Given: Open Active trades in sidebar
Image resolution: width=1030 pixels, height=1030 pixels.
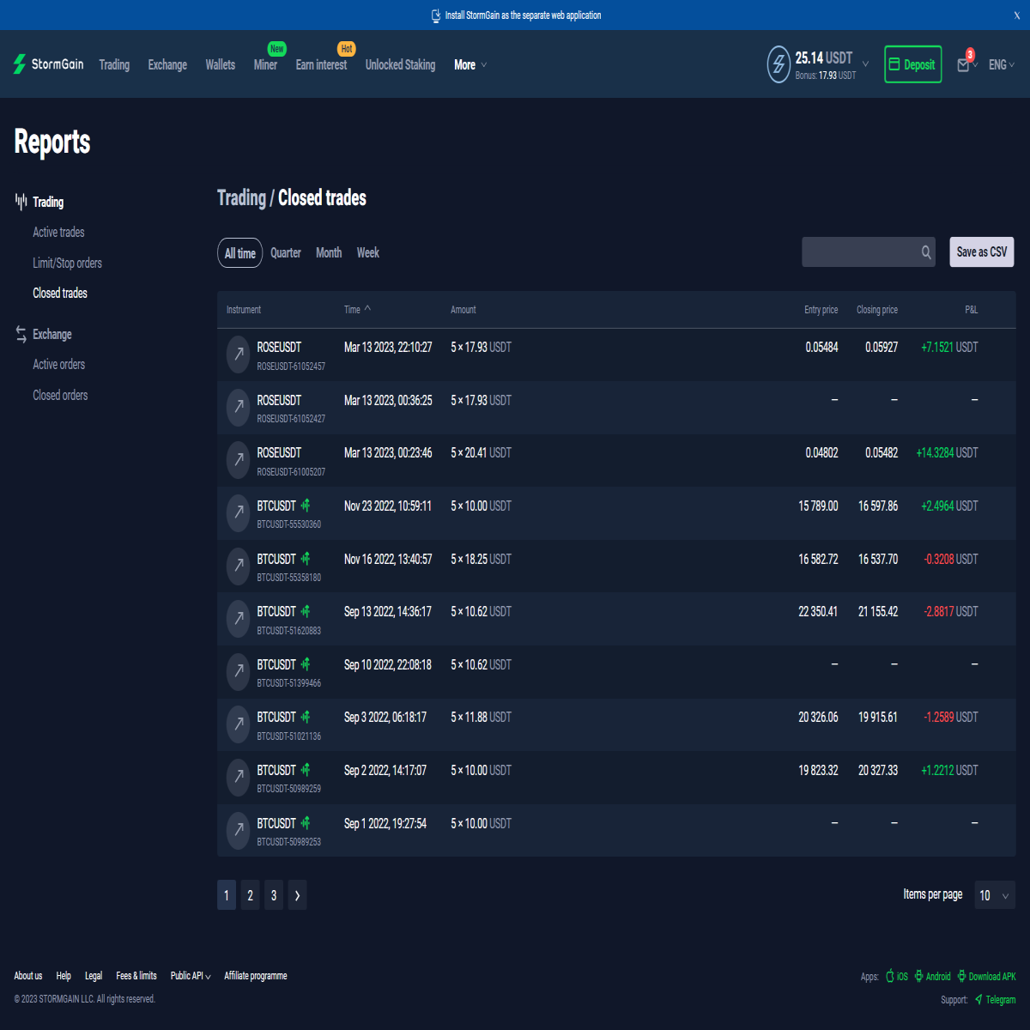Looking at the screenshot, I should coord(58,233).
